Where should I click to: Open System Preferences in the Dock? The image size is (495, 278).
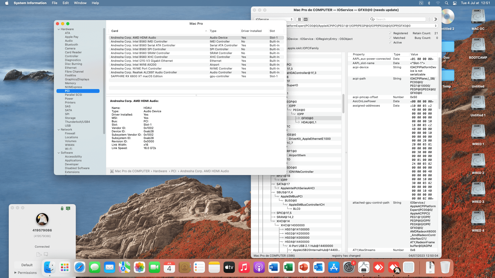pyautogui.click(x=349, y=267)
